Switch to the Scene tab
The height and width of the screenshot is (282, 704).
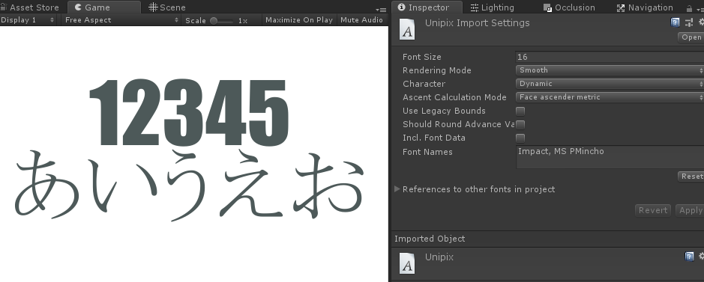(167, 7)
